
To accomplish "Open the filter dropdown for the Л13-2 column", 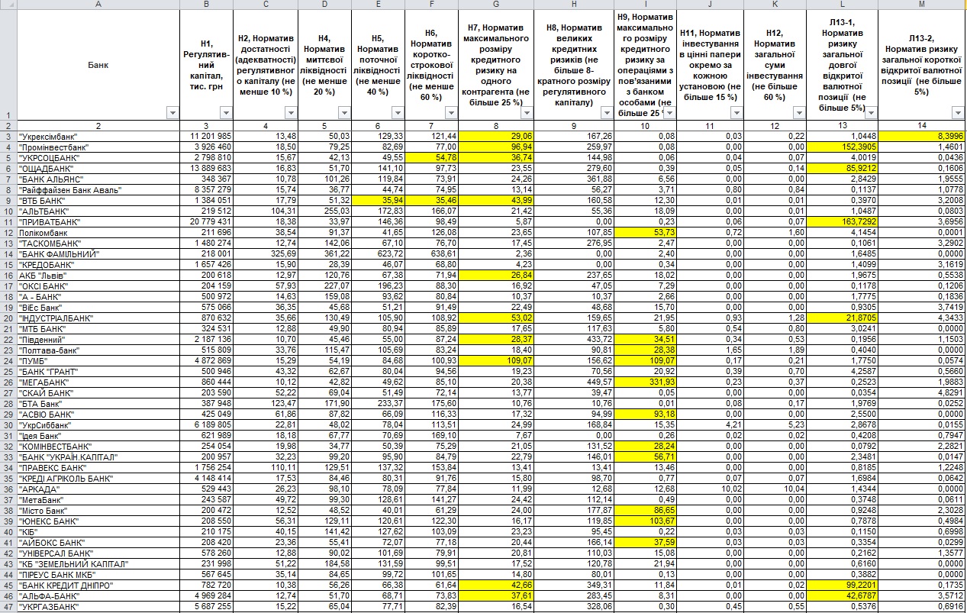I will 959,113.
